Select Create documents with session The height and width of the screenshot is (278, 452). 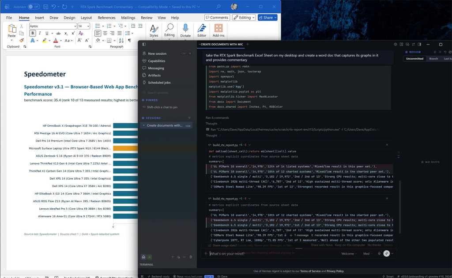click(166, 125)
